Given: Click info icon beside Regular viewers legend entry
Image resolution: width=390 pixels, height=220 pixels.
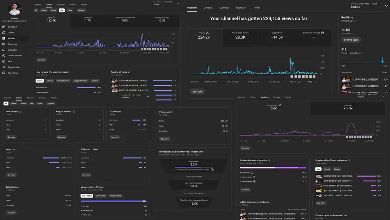Looking at the screenshot, I should point(254,181).
